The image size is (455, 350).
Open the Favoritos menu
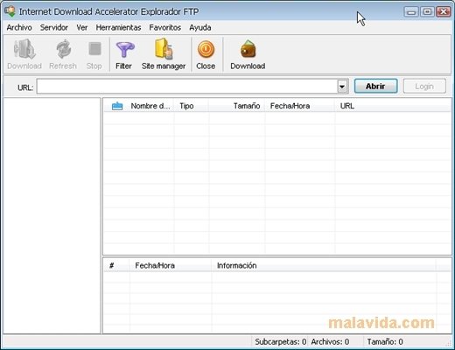tap(165, 27)
